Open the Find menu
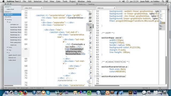This screenshot has height=96, width=171. 46,1
